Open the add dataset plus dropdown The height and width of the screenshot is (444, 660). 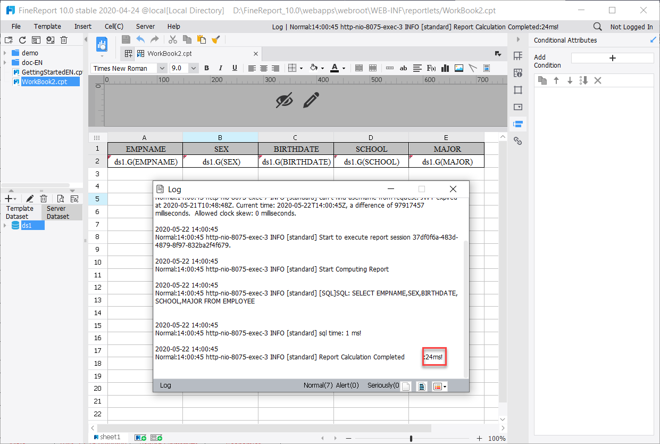(x=10, y=199)
